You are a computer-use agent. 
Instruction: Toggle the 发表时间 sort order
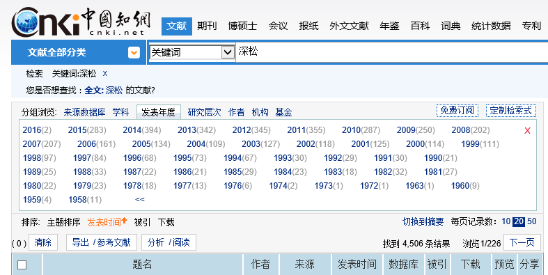pos(107,222)
